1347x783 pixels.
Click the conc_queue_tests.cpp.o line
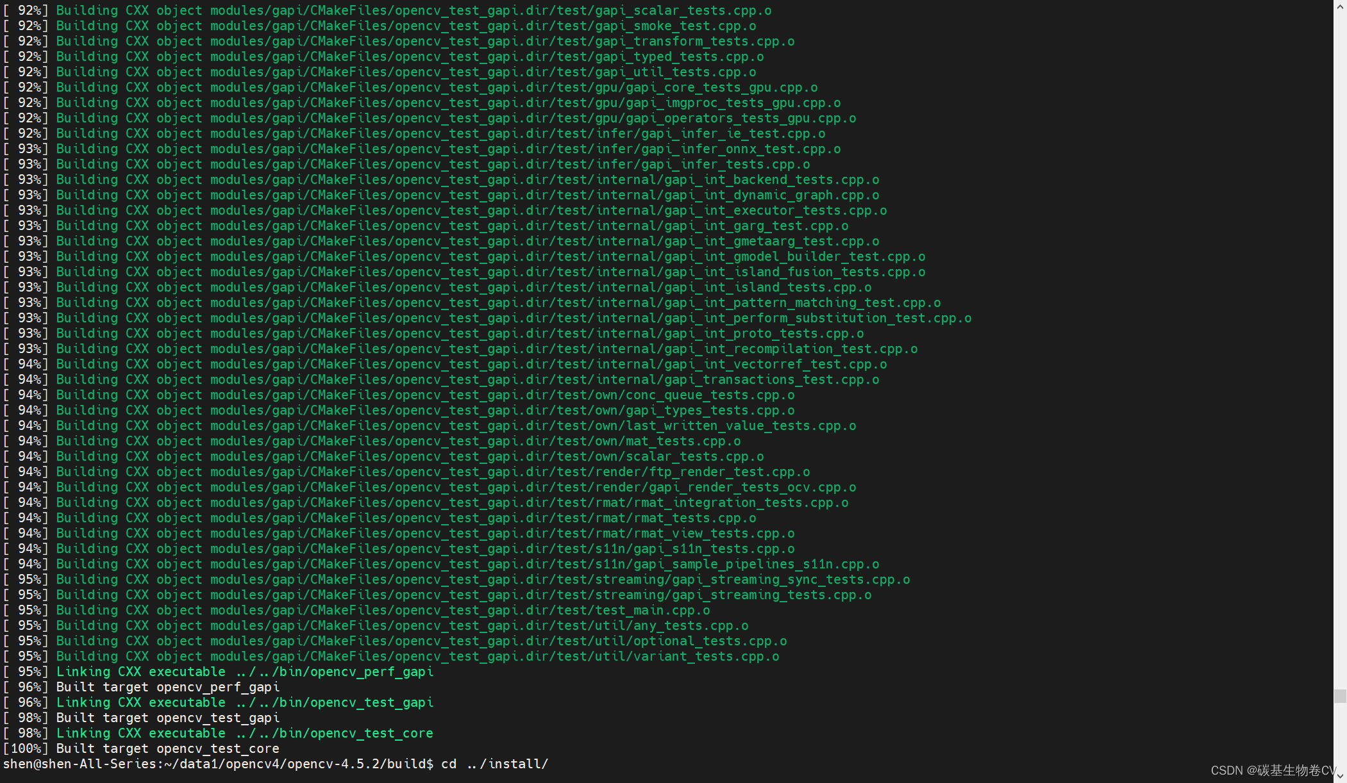click(399, 395)
